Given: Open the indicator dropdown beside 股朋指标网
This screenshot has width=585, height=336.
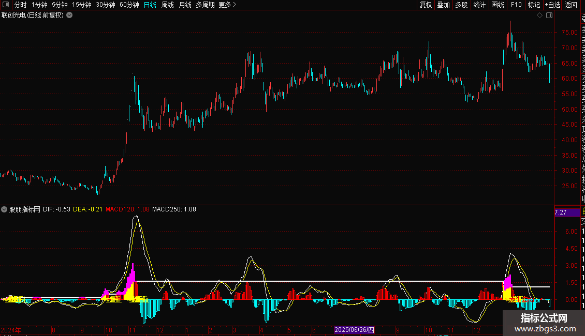Looking at the screenshot, I should [4, 209].
